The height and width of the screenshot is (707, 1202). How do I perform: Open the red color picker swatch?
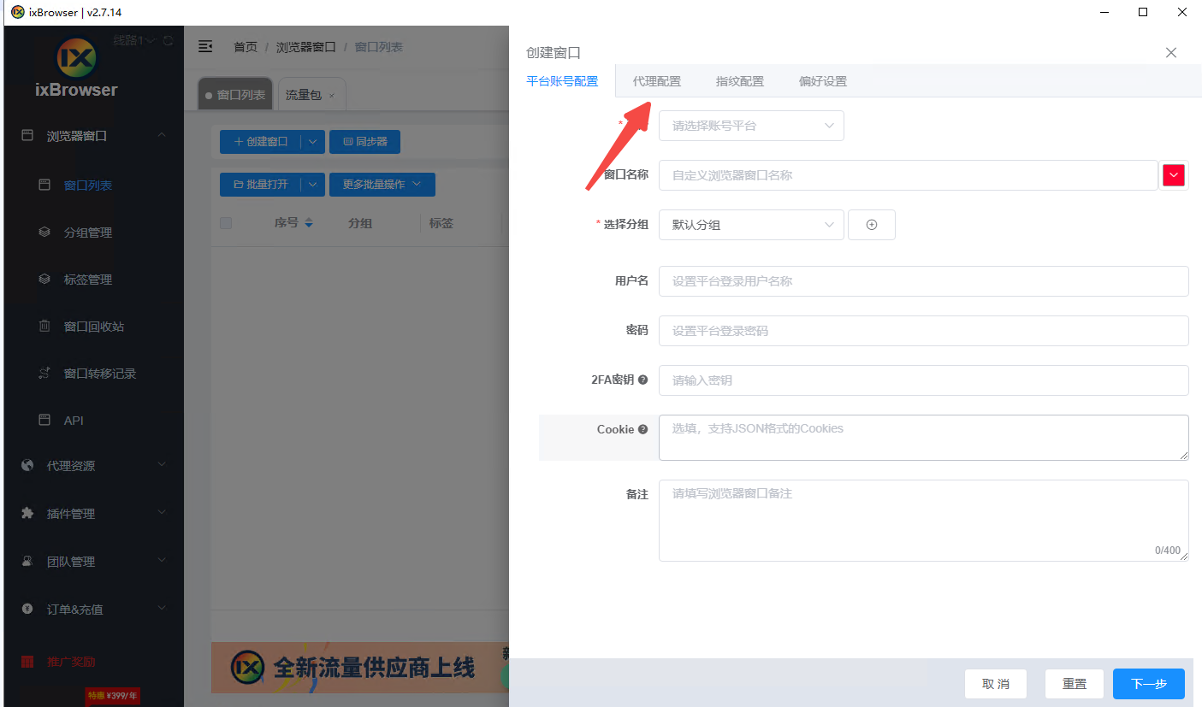pyautogui.click(x=1173, y=175)
